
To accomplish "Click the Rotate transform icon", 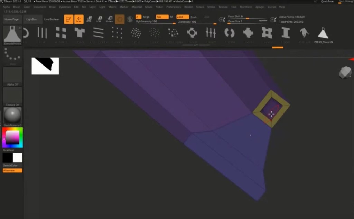I will [109, 19].
